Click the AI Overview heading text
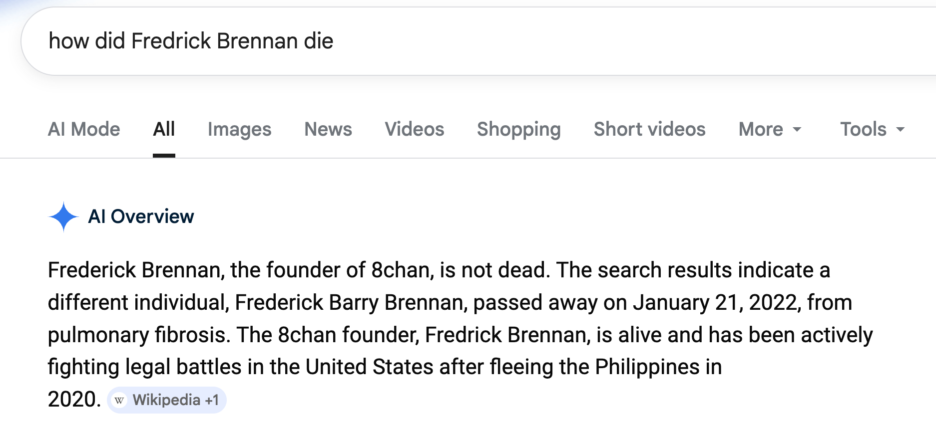This screenshot has width=936, height=429. (x=141, y=216)
